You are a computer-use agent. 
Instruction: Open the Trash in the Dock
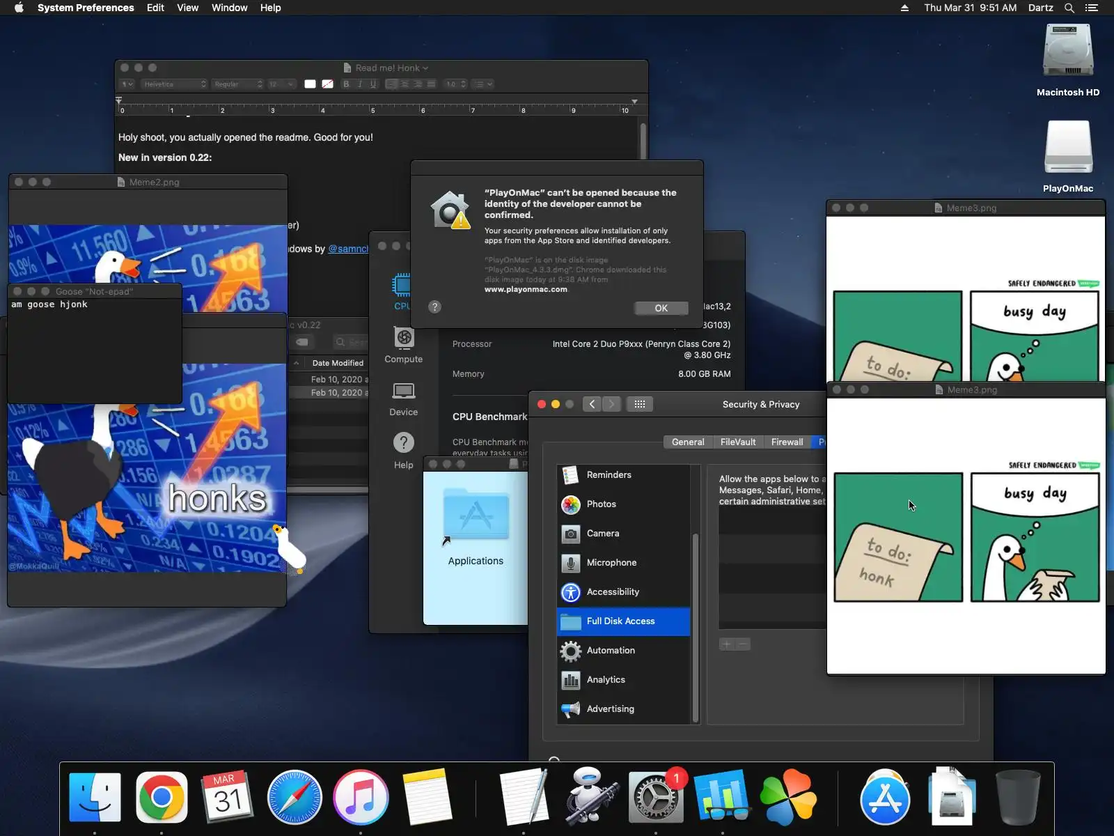pyautogui.click(x=1018, y=797)
